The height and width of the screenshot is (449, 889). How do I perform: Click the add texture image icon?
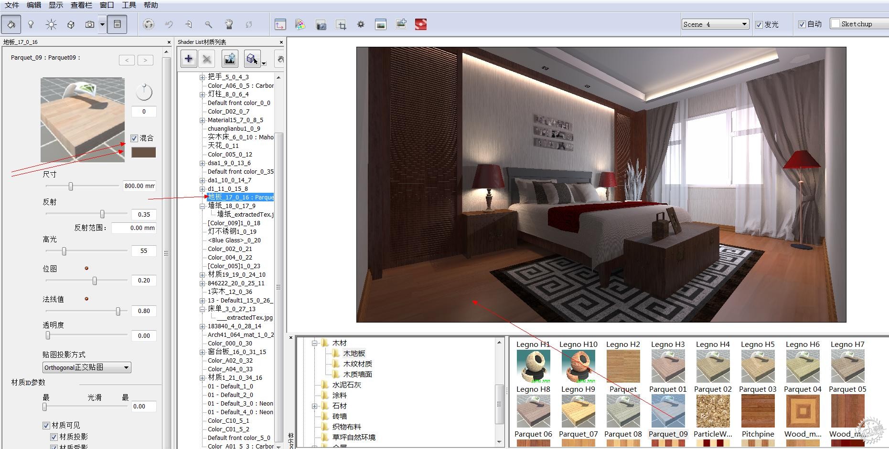(230, 59)
